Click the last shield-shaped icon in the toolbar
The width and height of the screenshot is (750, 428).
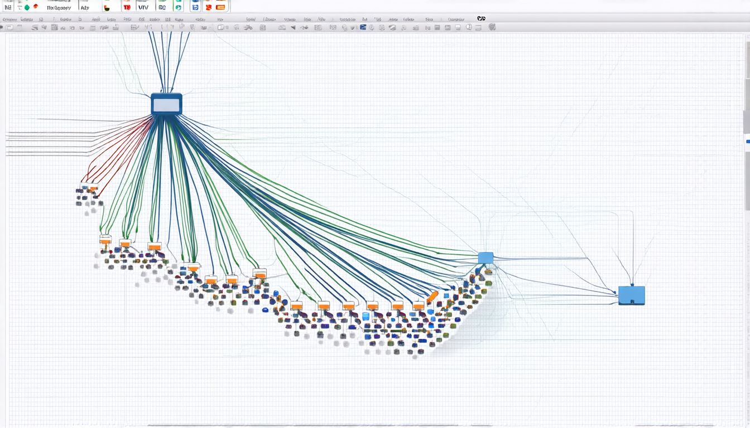(492, 27)
